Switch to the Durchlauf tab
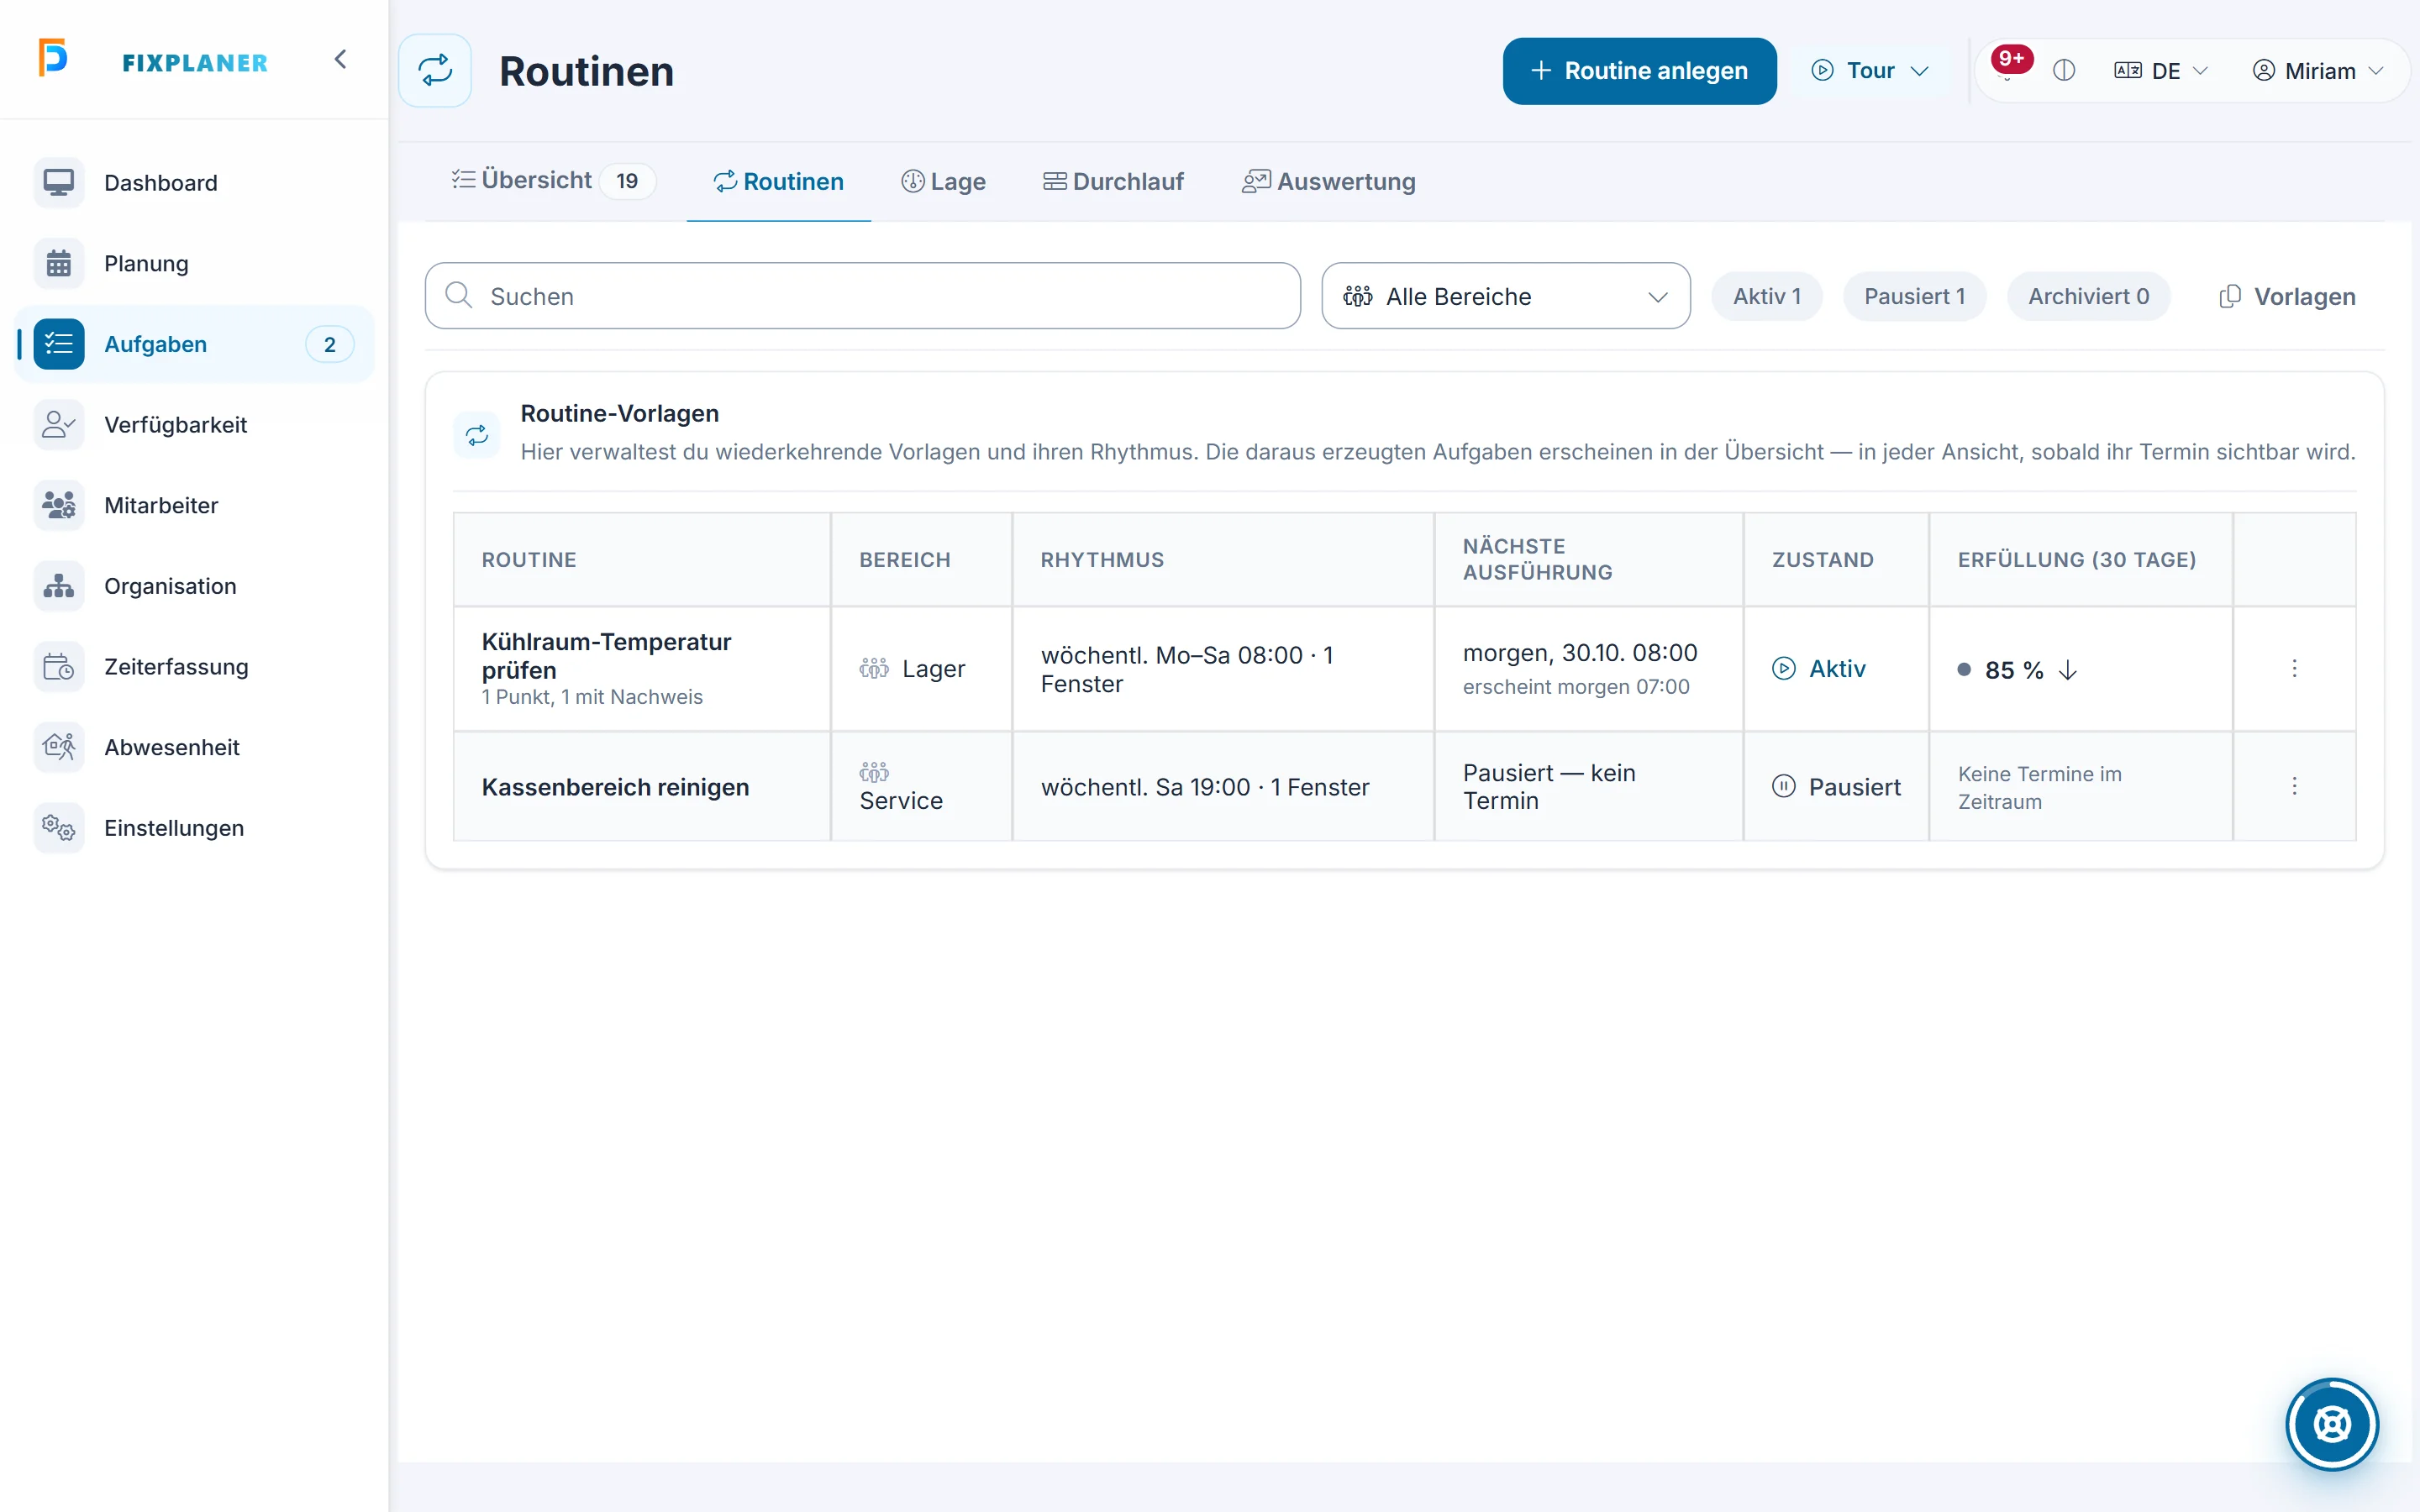Image resolution: width=2420 pixels, height=1512 pixels. click(x=1113, y=182)
